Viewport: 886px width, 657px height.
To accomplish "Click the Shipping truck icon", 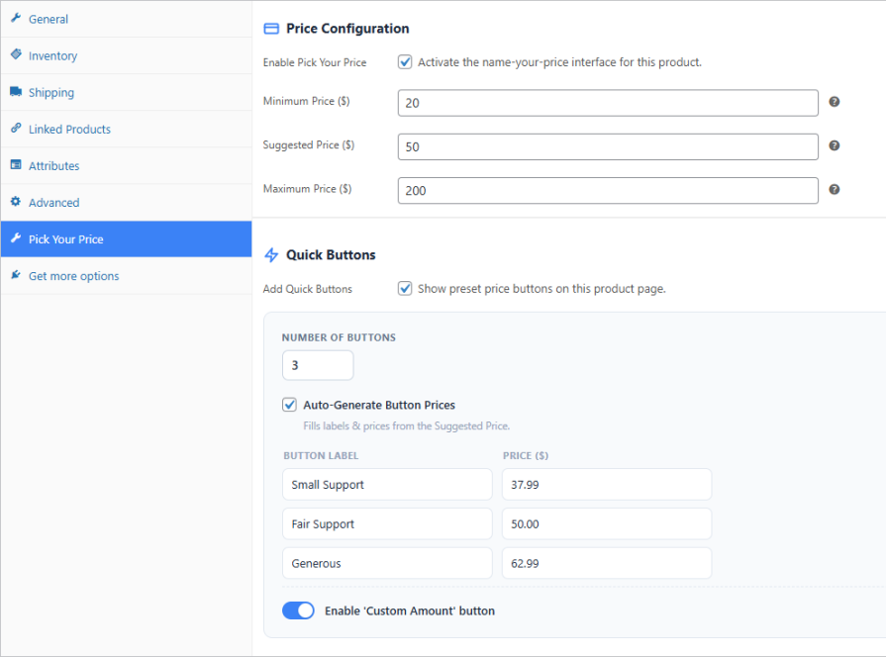I will [15, 92].
